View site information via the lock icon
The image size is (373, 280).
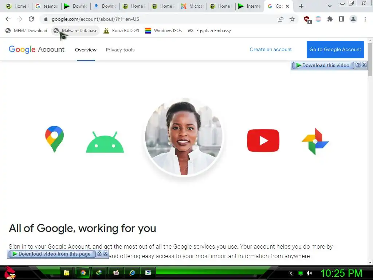point(46,19)
